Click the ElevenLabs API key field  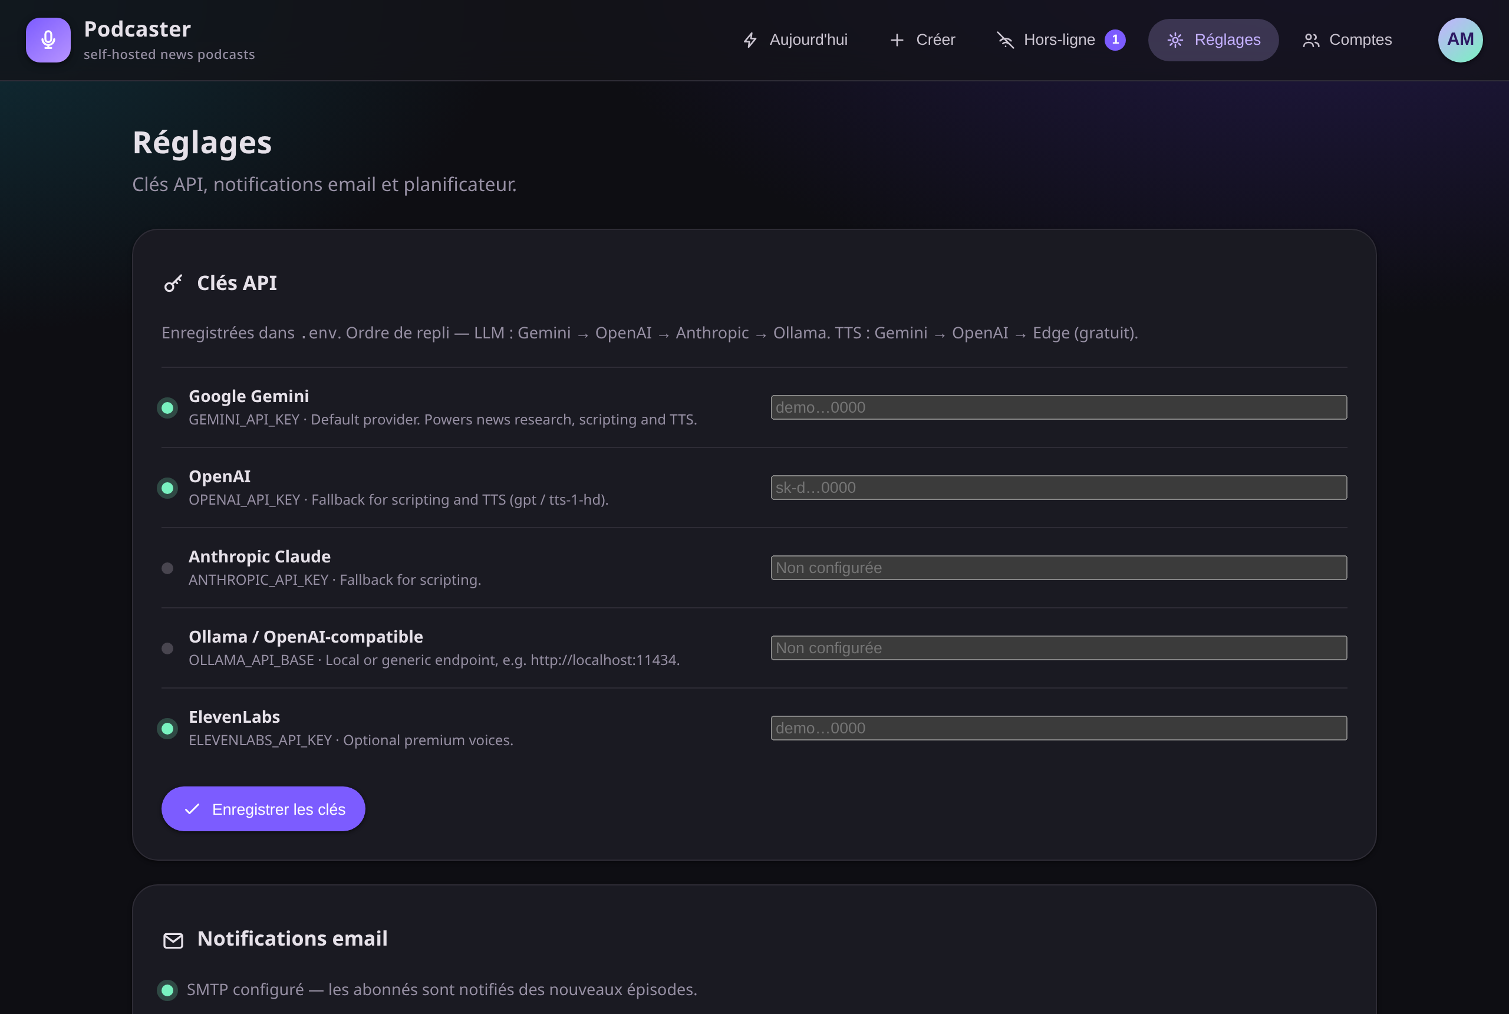[x=1059, y=728]
